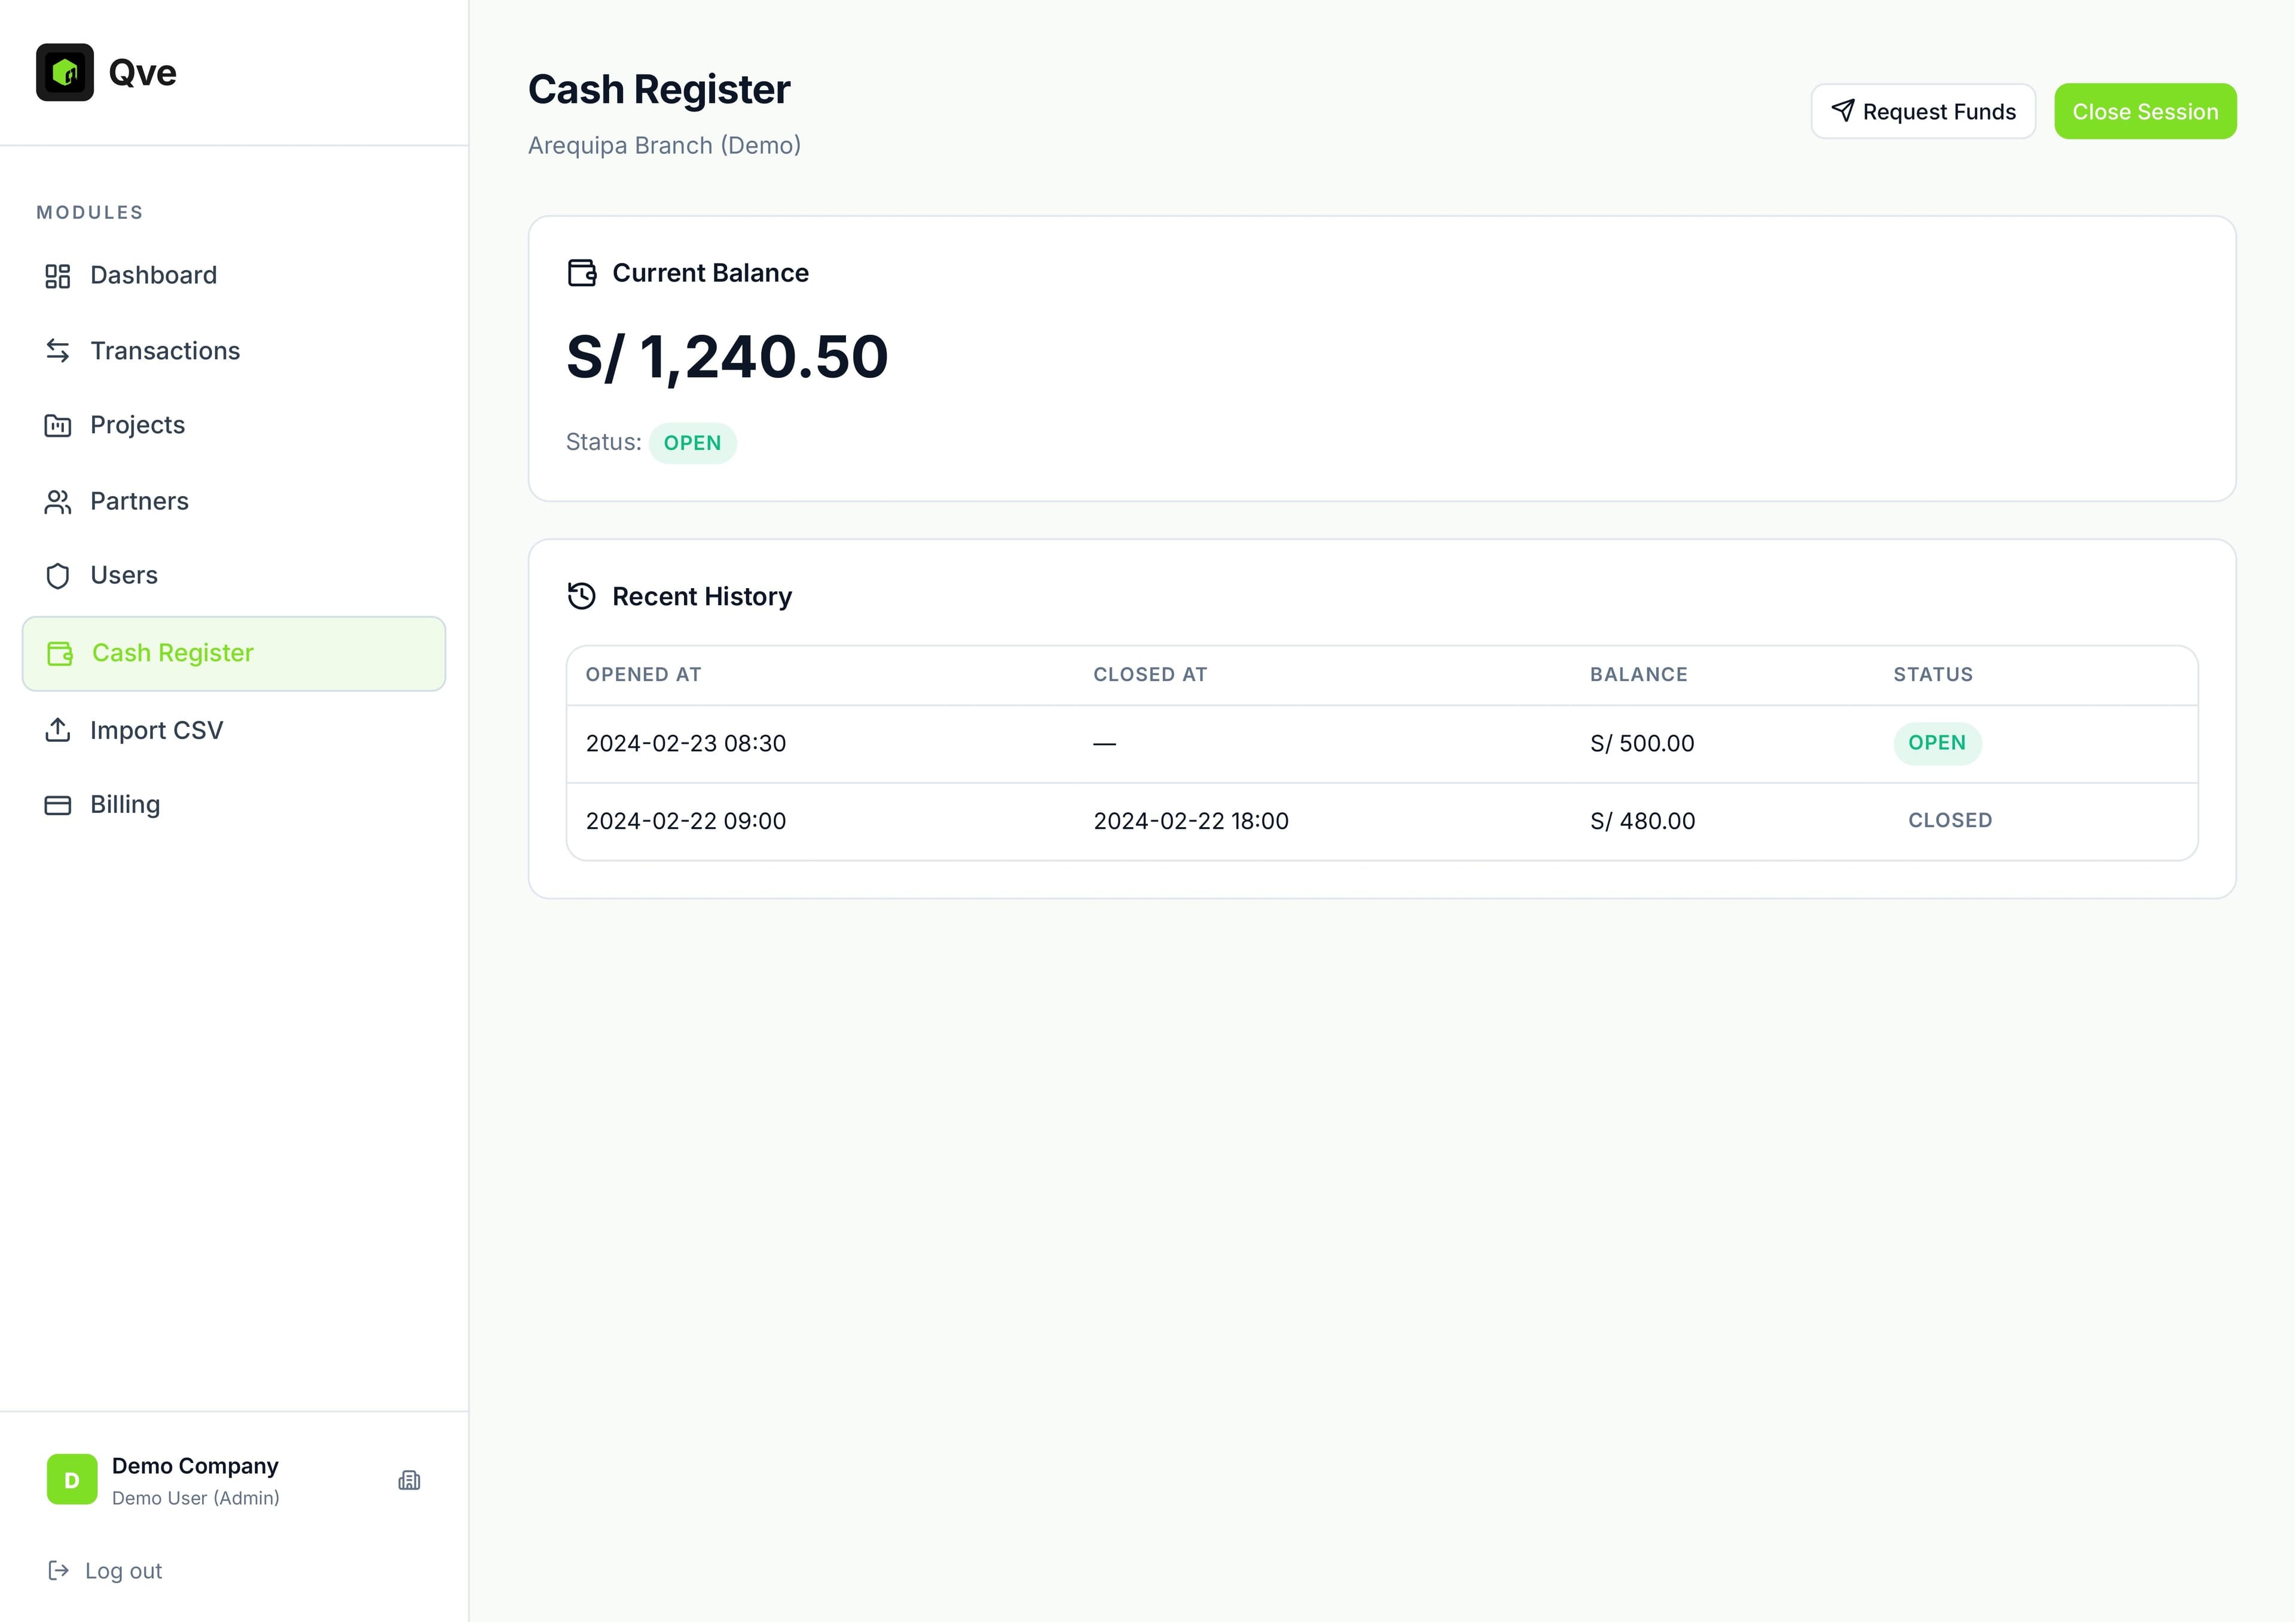Select the OPEN badge in Recent History row
Viewport: 2296px width, 1622px height.
point(1936,742)
